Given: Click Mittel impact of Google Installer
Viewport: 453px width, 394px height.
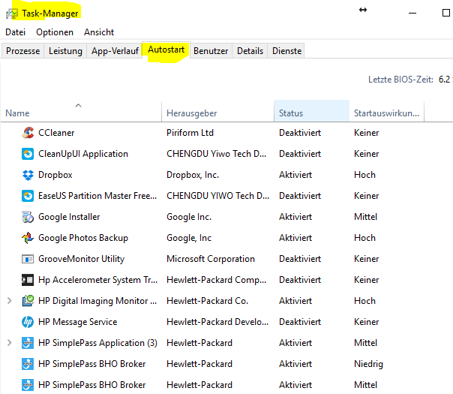Looking at the screenshot, I should point(366,217).
